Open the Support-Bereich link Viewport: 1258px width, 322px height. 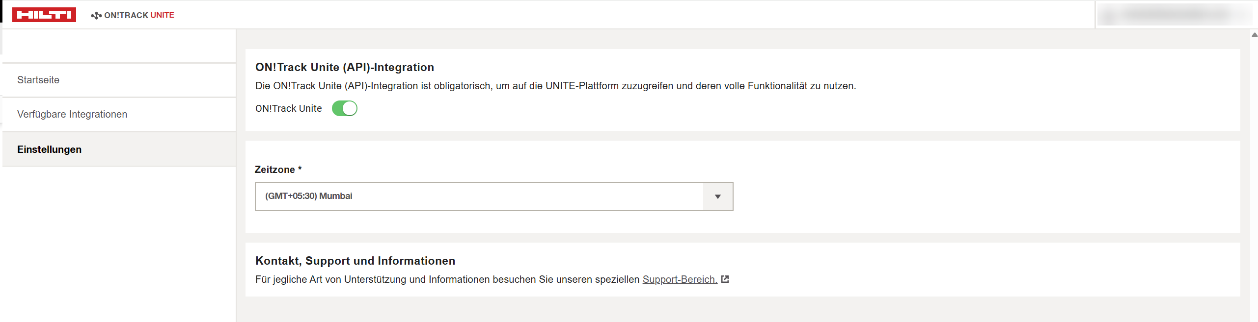[680, 279]
